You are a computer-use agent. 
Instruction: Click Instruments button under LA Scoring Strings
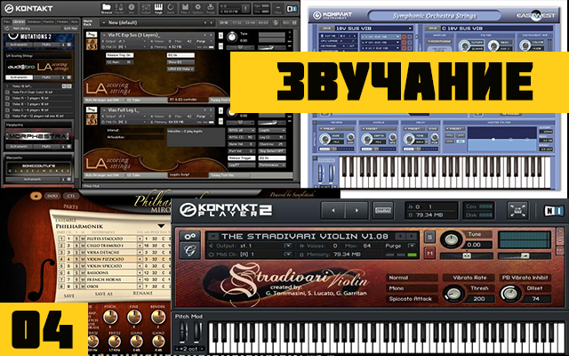click(20, 77)
